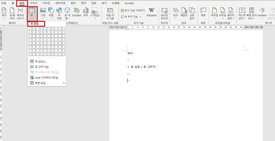The image size is (275, 141).
Task: Click the 페이지 나누기 (Page Break) icon
Action: [20, 11]
